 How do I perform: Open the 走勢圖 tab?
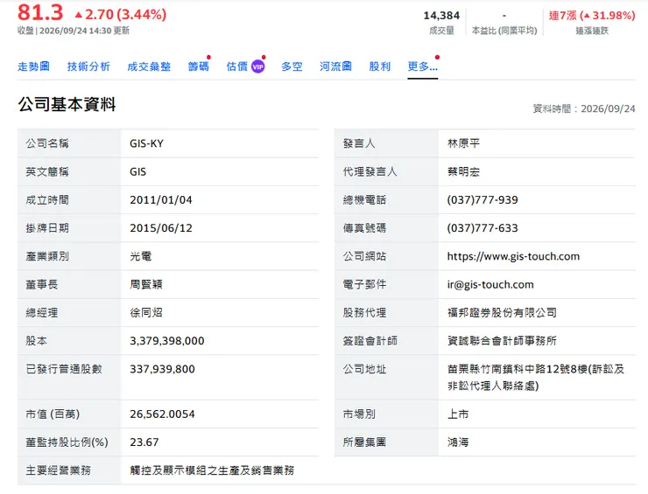click(33, 66)
